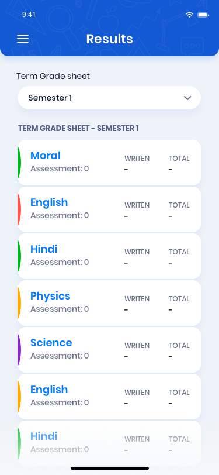
Task: Click the purple color tab on Science
Action: [x=19, y=350]
